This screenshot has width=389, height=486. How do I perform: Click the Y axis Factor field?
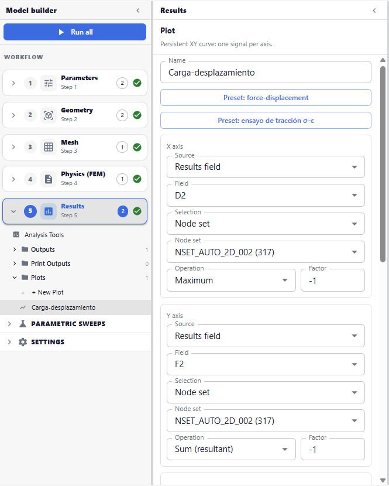[x=333, y=449]
